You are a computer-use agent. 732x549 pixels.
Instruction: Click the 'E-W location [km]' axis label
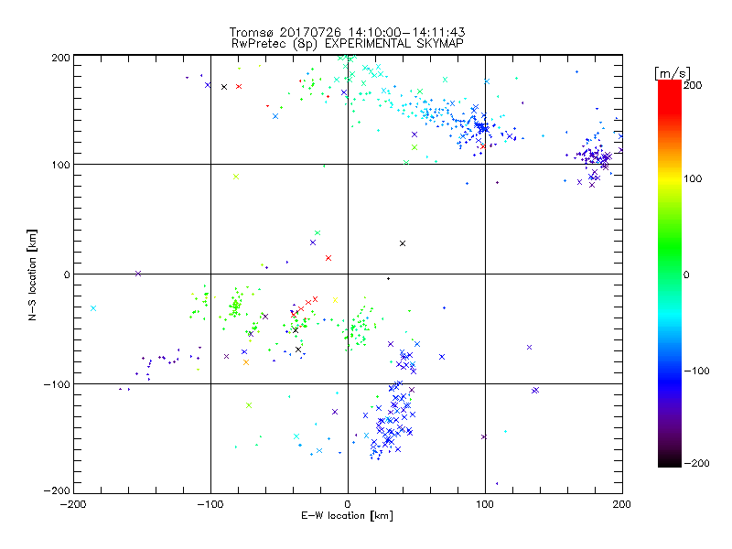coord(347,515)
